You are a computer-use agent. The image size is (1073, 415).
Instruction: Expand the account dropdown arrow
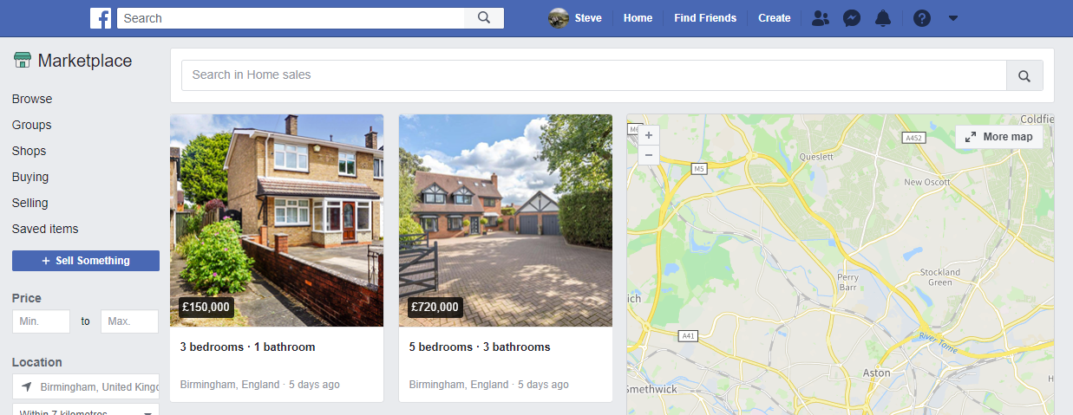[953, 18]
